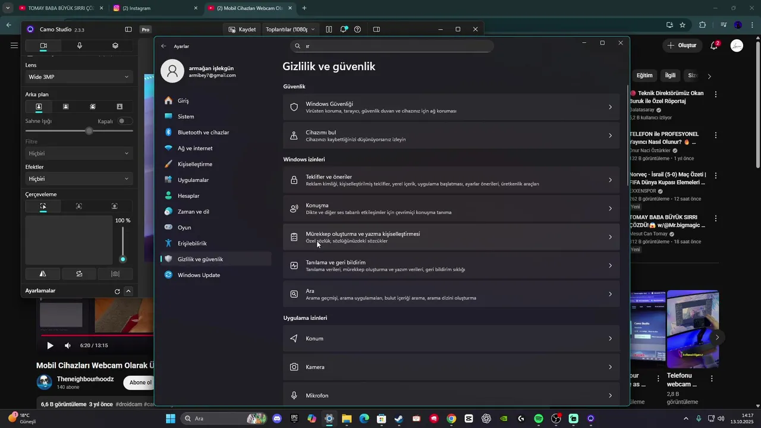The width and height of the screenshot is (761, 428).
Task: Open Kişiselleştirme settings page
Action: pyautogui.click(x=216, y=164)
